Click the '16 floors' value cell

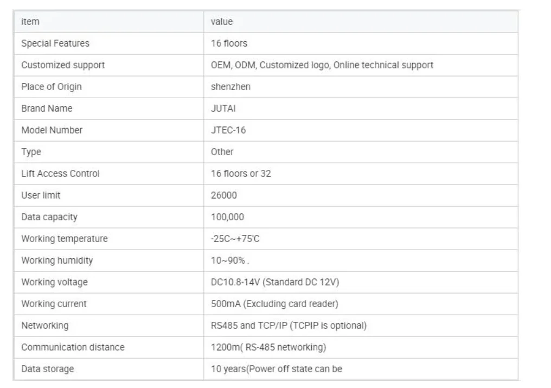[x=229, y=43]
